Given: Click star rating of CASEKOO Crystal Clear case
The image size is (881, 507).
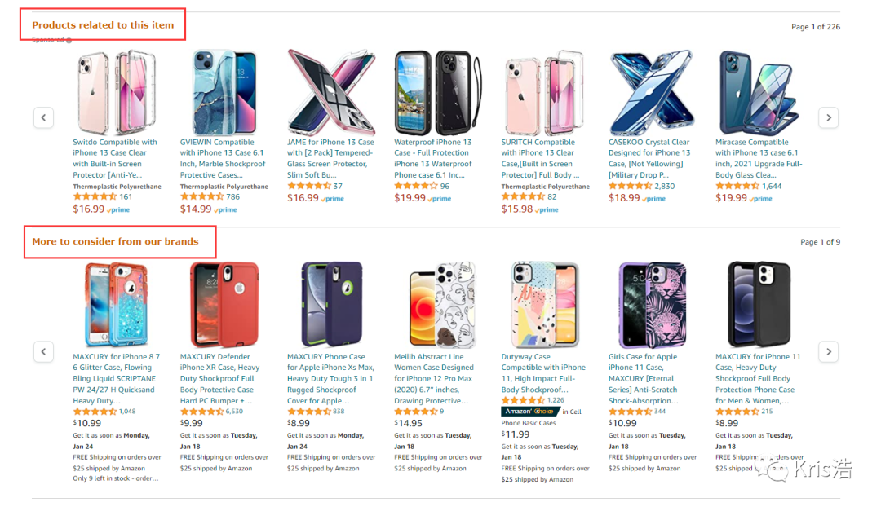Looking at the screenshot, I should (x=630, y=186).
